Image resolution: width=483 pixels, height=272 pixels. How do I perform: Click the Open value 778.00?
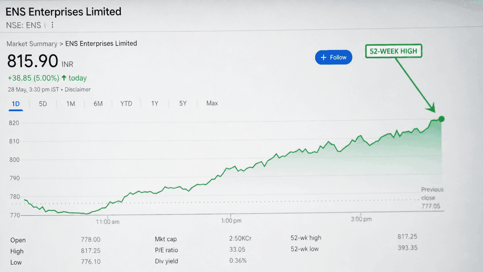[91, 240]
